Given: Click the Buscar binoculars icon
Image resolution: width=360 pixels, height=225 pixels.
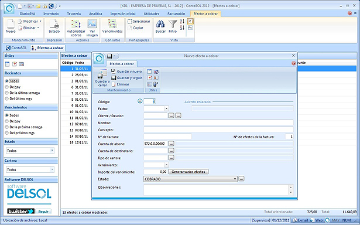Looking at the screenshot, I should click(x=160, y=24).
